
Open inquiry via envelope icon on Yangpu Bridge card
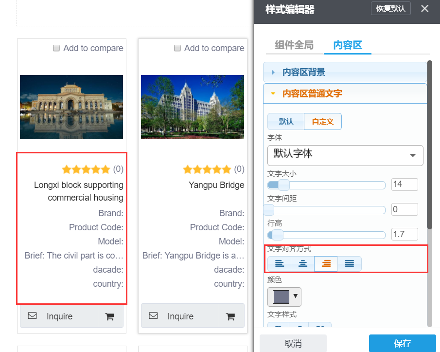153,315
